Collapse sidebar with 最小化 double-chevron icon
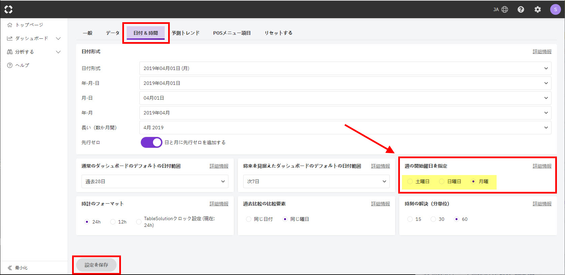 [x=10, y=268]
